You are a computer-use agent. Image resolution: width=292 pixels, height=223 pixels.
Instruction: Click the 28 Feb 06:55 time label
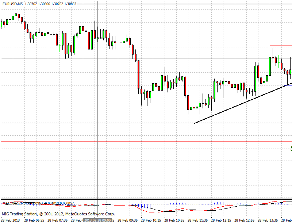pos(34,220)
